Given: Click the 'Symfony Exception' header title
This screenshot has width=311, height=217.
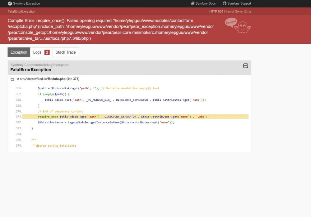Looking at the screenshot, I should coord(26,3).
